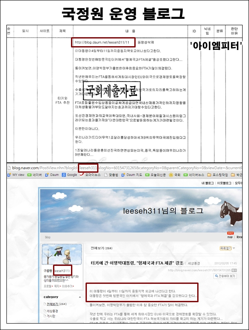The width and height of the screenshot is (249, 330).
Task: Select the 게시판 category
Action: 51,316
